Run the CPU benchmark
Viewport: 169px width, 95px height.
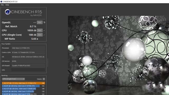point(40,30)
